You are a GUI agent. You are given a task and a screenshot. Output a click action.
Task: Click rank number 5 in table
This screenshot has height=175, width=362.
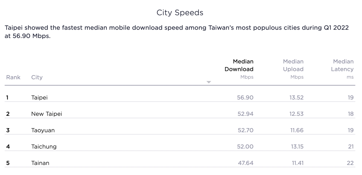pos(8,163)
